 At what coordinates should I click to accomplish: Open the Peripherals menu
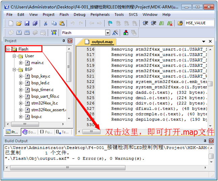100,15
